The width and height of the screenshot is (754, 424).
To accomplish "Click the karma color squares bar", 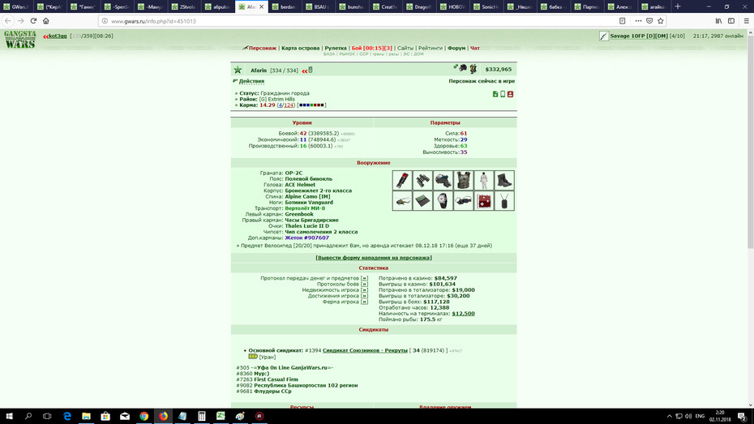I will pyautogui.click(x=311, y=105).
